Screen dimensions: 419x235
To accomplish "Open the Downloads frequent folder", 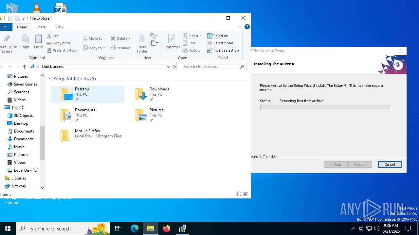I will click(162, 94).
